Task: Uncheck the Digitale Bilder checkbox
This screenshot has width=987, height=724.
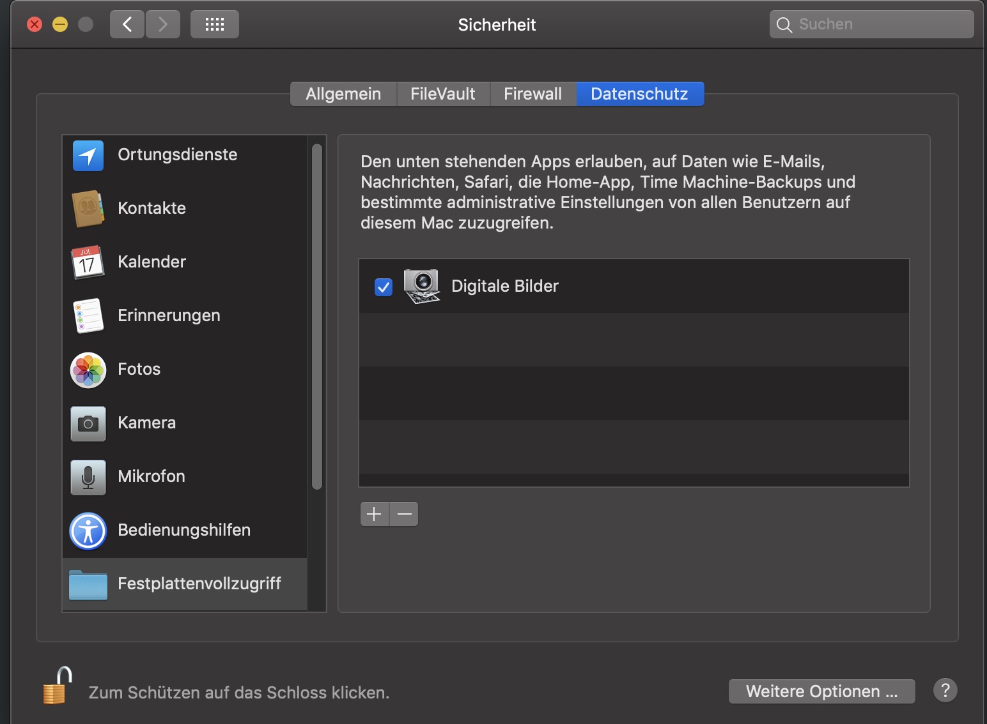Action: click(x=384, y=287)
